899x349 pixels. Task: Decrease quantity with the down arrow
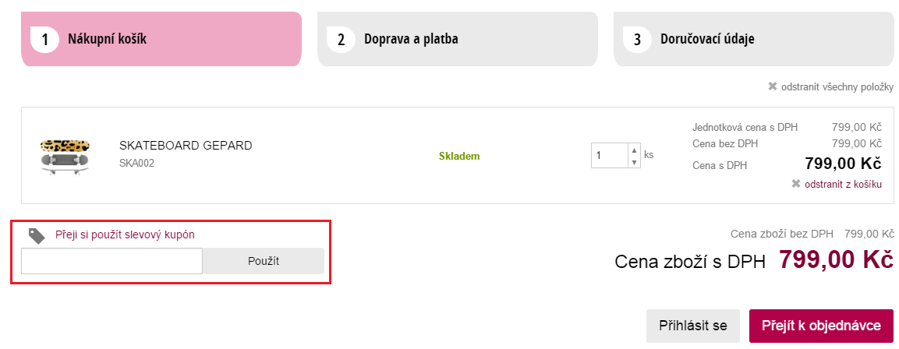click(x=634, y=161)
